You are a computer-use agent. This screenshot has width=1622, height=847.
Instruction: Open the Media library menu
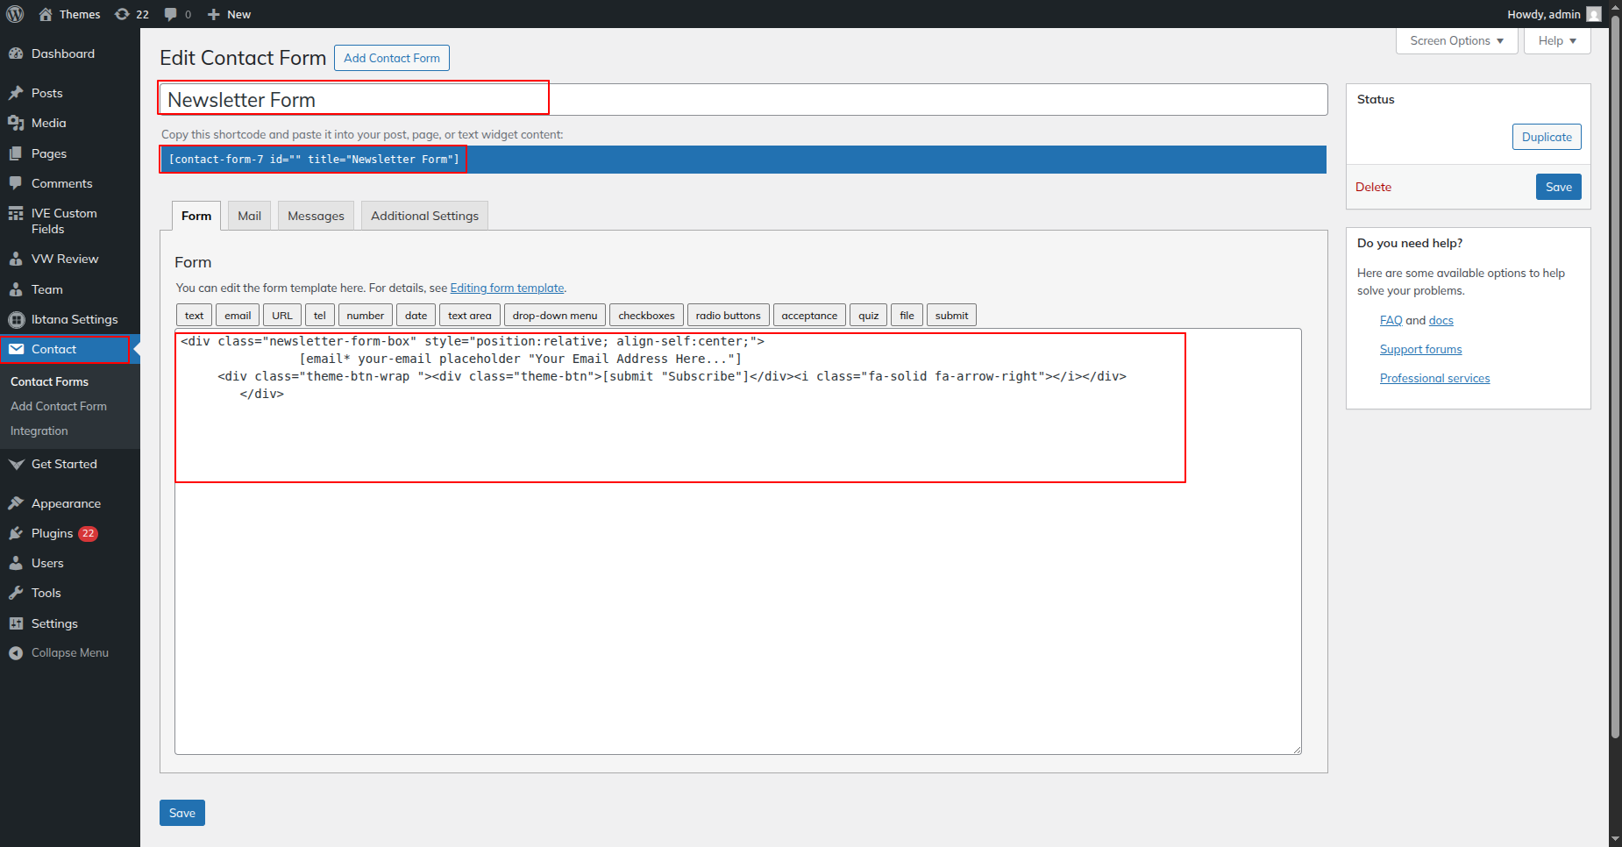48,123
